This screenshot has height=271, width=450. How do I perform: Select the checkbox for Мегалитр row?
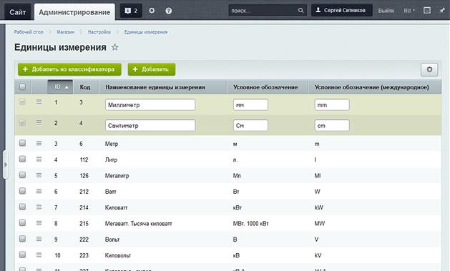tap(22, 175)
